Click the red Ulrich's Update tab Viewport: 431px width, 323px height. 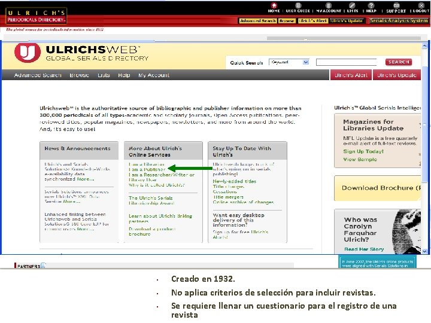tap(397, 75)
